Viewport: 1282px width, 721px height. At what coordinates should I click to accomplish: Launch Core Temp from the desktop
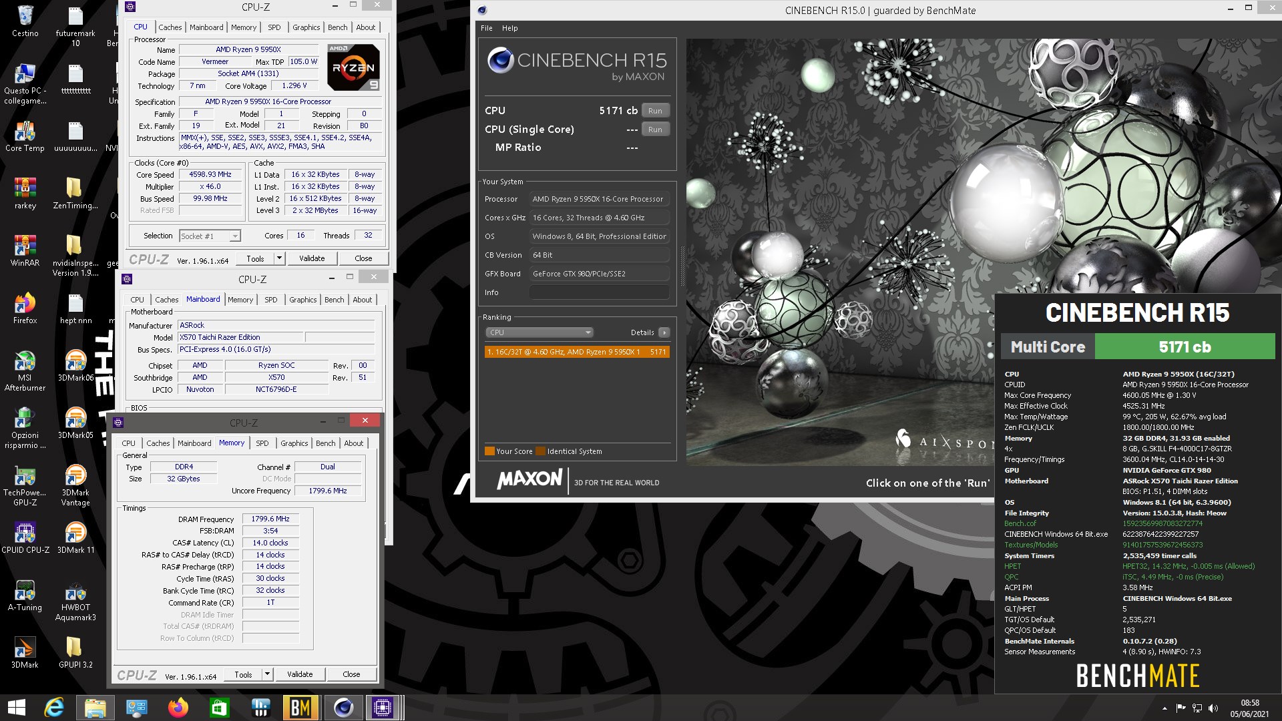pos(25,137)
